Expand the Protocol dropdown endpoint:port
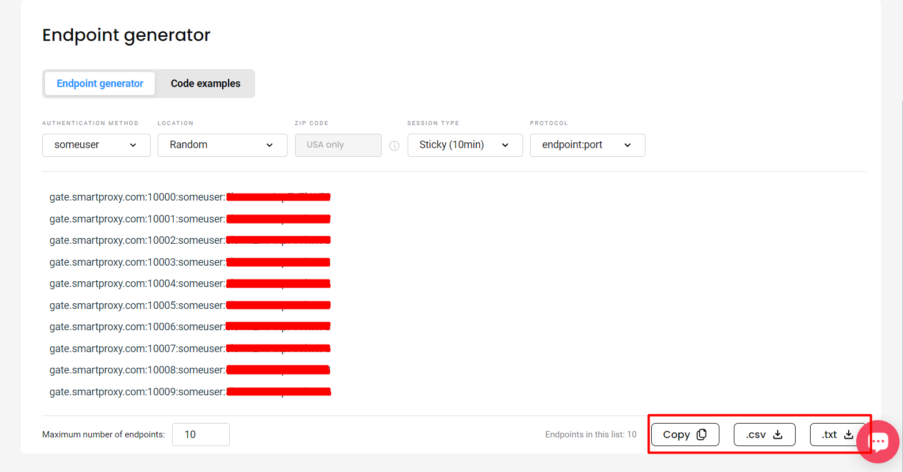The width and height of the screenshot is (903, 472). pyautogui.click(x=588, y=145)
